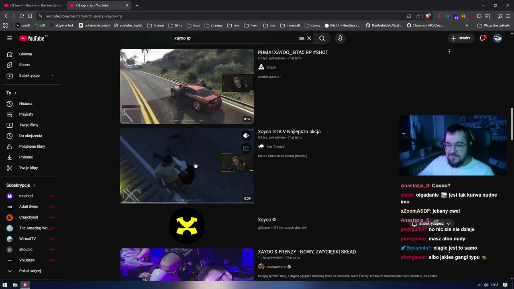Click the Polubione filmy thumbs-up icon
The width and height of the screenshot is (514, 289).
pyautogui.click(x=10, y=147)
